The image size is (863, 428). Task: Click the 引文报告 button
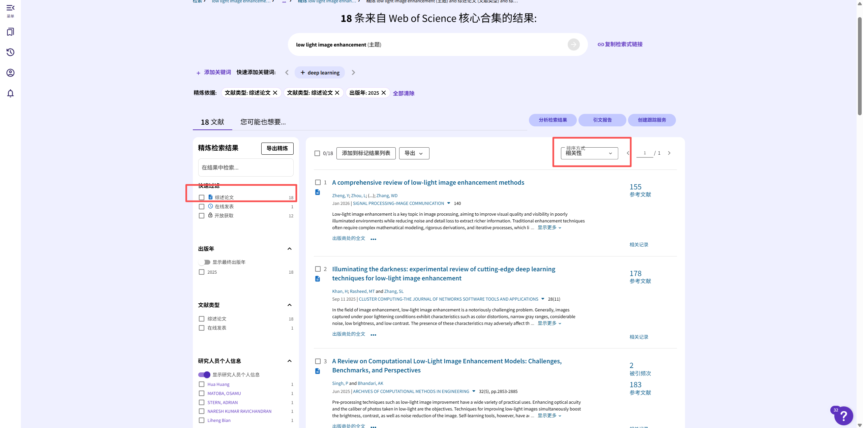coord(602,120)
